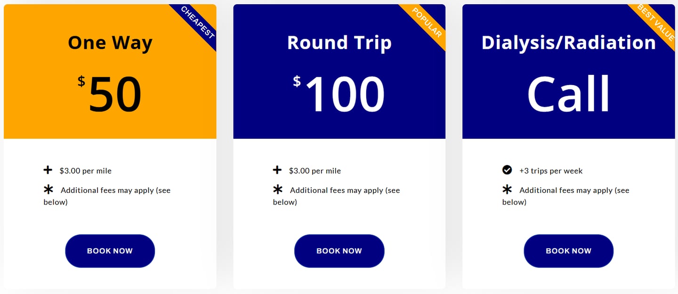Click the plus icon in Round Trip card
This screenshot has height=294, width=678.
[277, 170]
